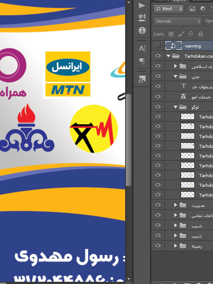Hide the اسلامی group
Screen dimensions: 213x284
158,66
